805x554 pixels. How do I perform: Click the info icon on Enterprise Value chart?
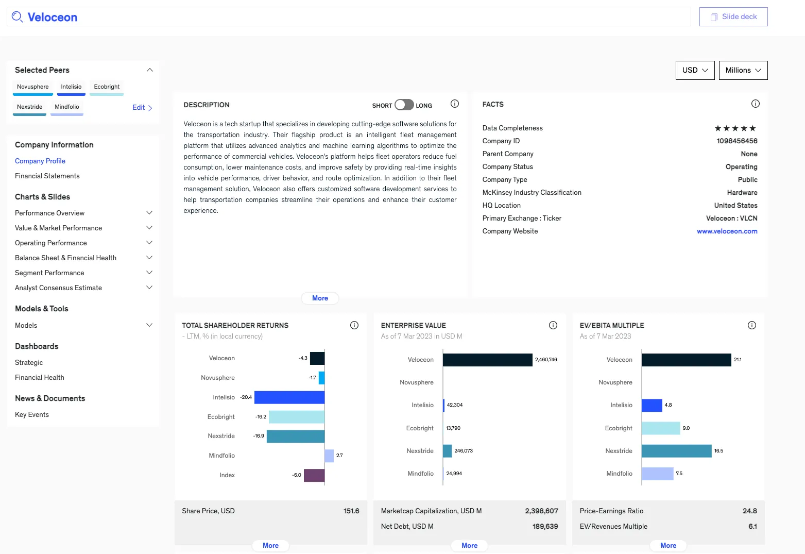pyautogui.click(x=553, y=325)
